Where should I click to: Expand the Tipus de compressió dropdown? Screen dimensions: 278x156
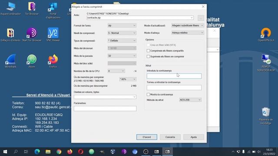click(x=122, y=41)
